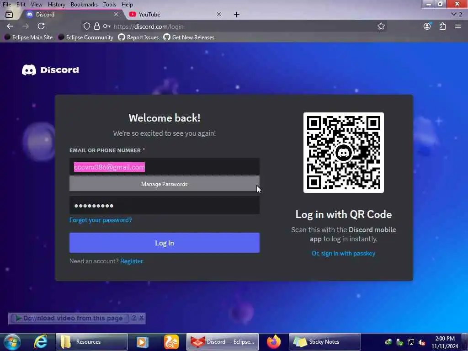Screen dimensions: 468x351
Task: Minimize the browser window
Action: tap(429, 4)
